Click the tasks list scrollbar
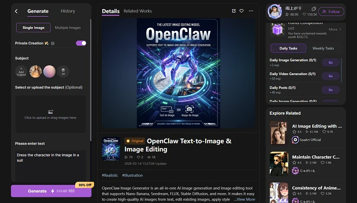Image resolution: width=357 pixels, height=203 pixels. pos(341,70)
